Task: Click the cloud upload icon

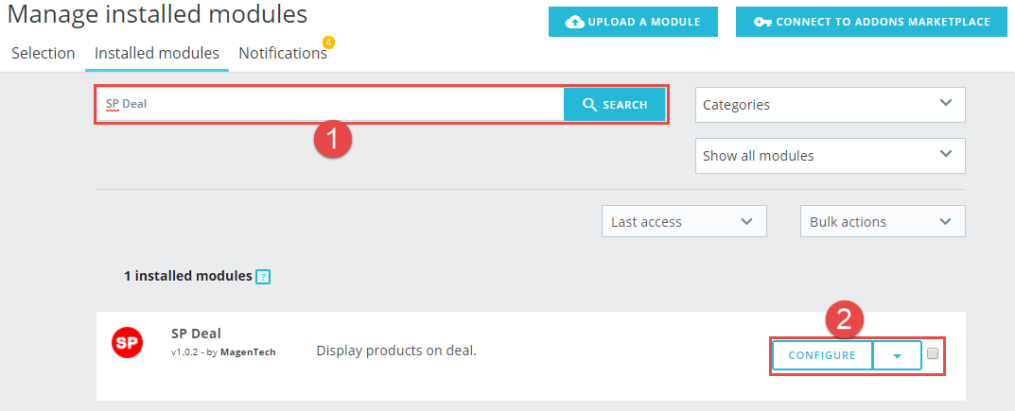Action: pyautogui.click(x=575, y=22)
